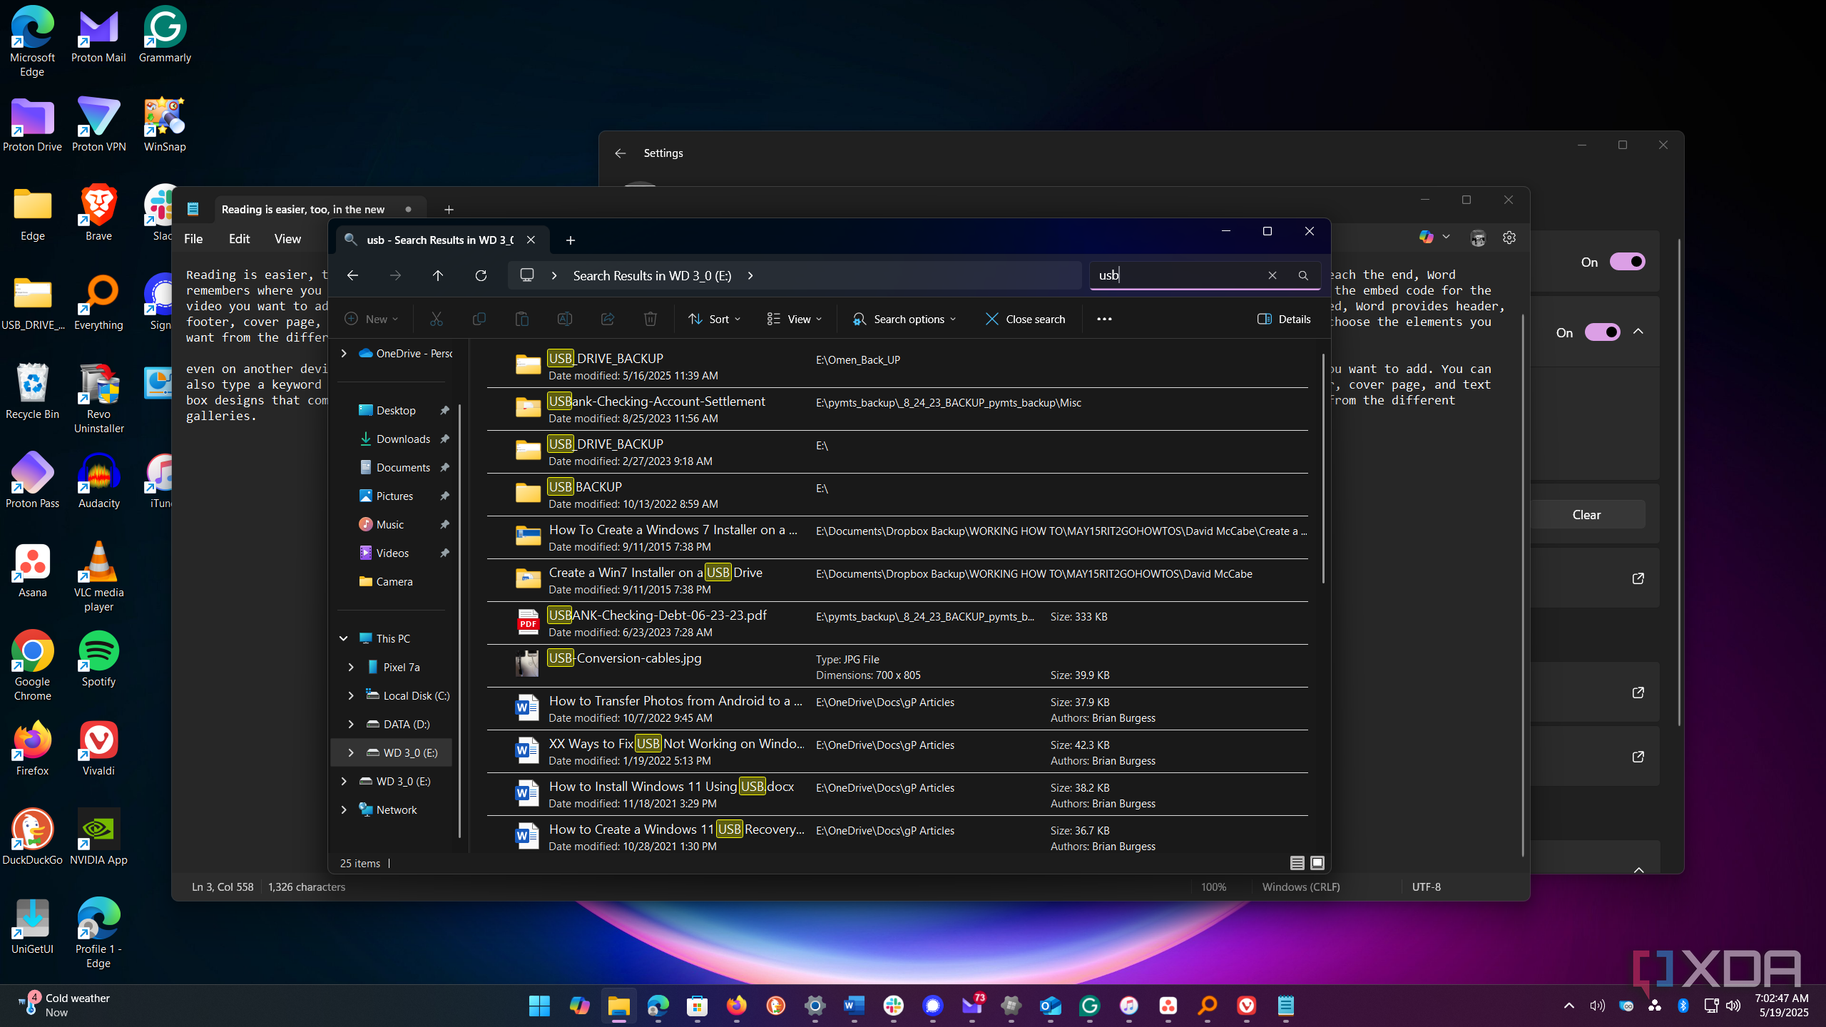This screenshot has width=1826, height=1027.
Task: Click the Back arrow in File Explorer
Action: coord(352,275)
